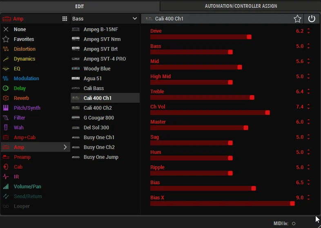Adjust Hum value with its stepper arrows
Screen dimensions: 321x228
308,152
